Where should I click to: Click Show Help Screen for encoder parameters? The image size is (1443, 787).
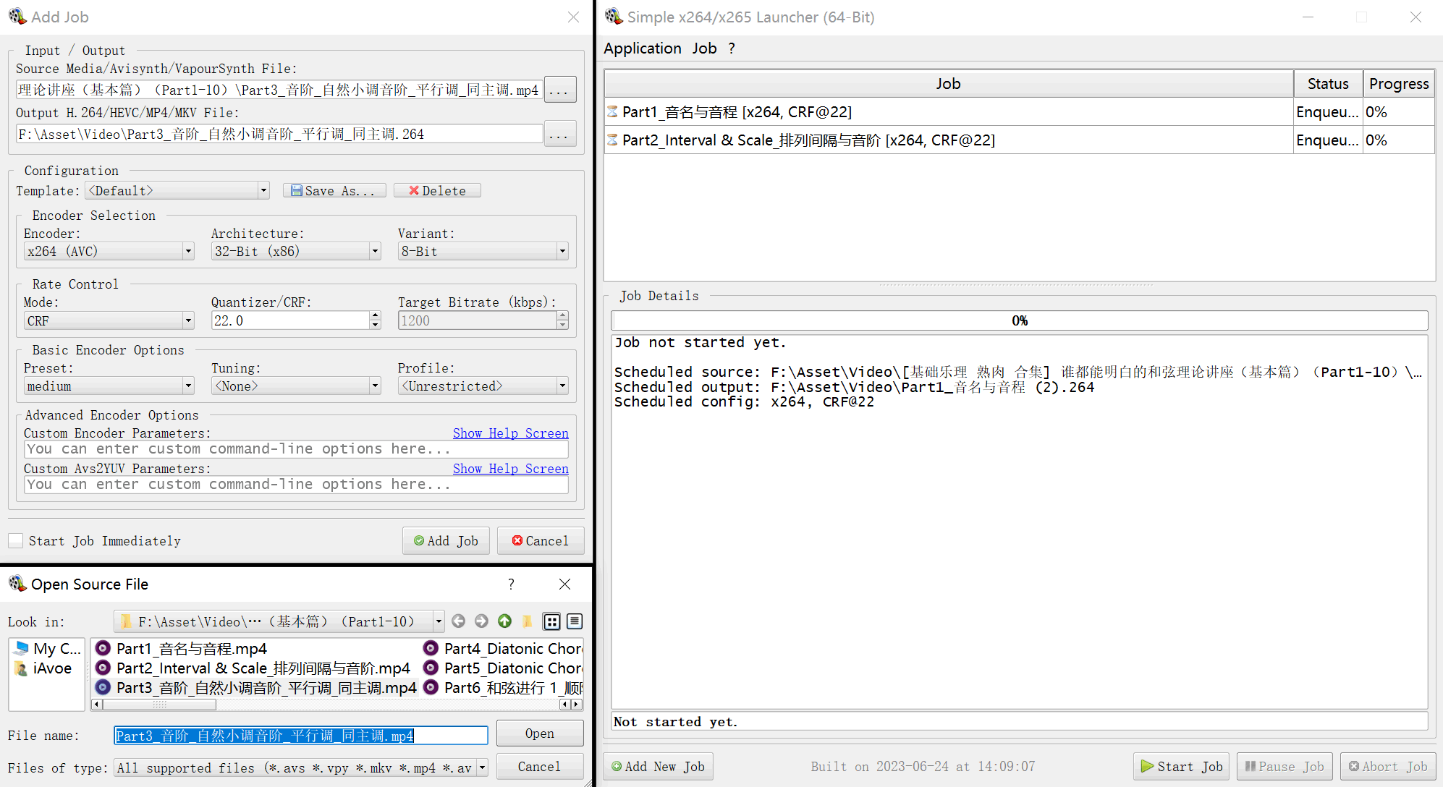[510, 433]
